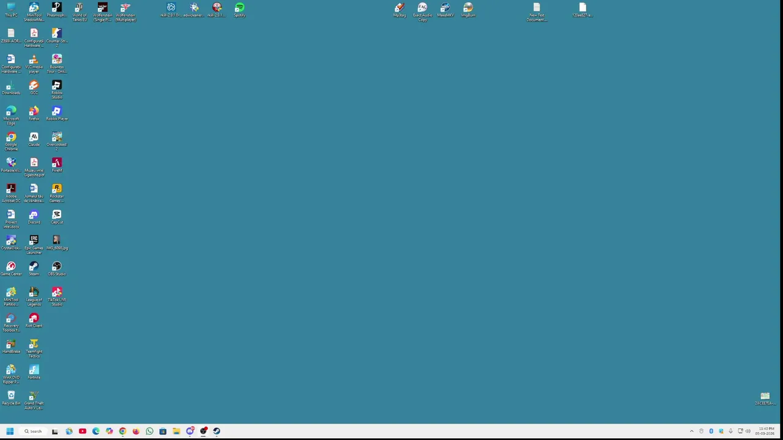Open Microsoft Edge desktop shortcut

pyautogui.click(x=10, y=116)
